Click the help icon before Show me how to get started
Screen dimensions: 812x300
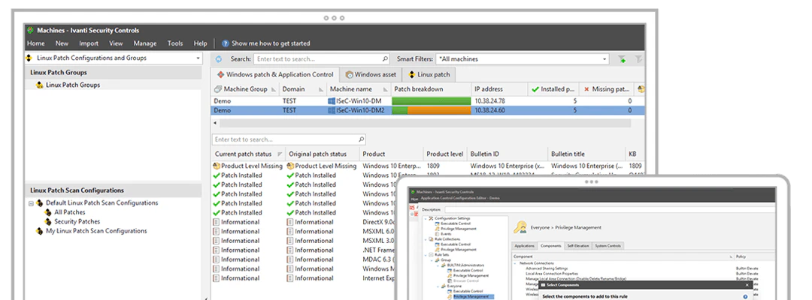[226, 43]
